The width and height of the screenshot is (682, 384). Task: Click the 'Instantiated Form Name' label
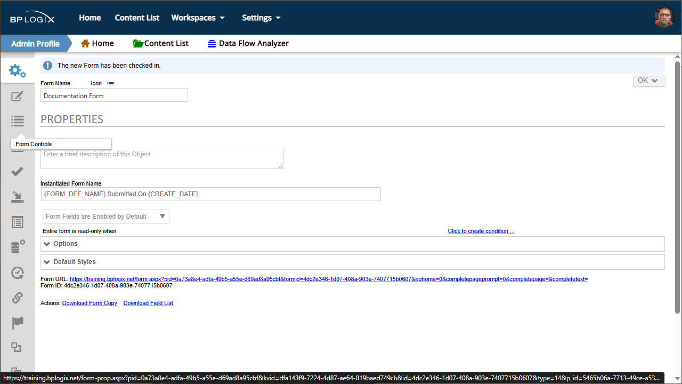71,183
